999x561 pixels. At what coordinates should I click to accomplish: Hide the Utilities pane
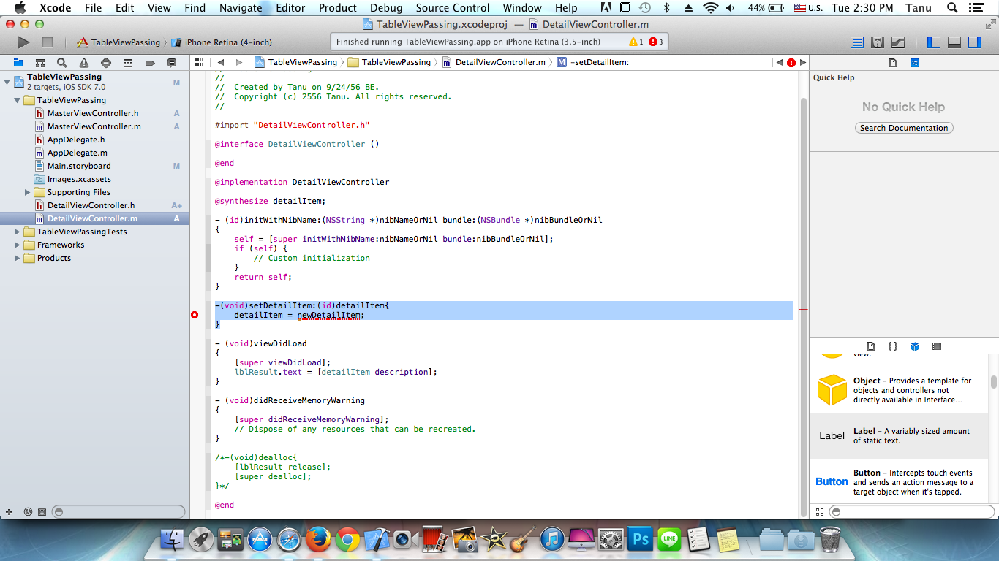click(x=975, y=42)
